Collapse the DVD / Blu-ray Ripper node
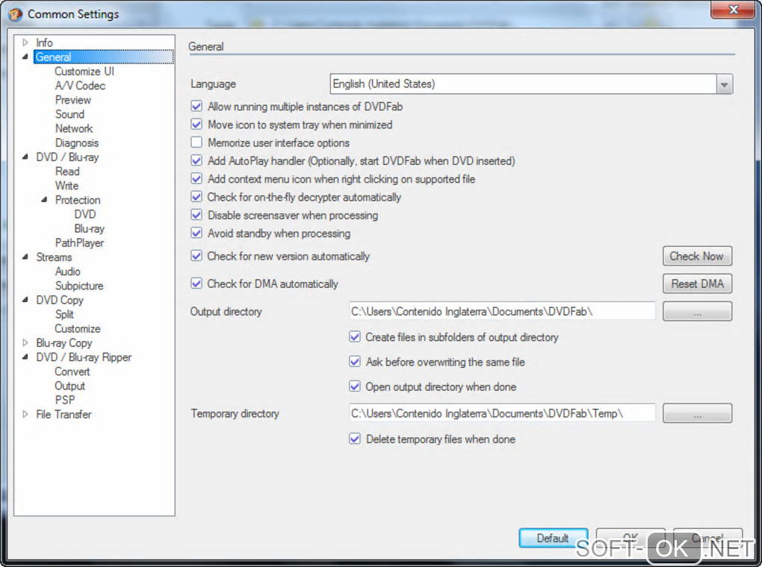This screenshot has height=567, width=762. tap(25, 357)
